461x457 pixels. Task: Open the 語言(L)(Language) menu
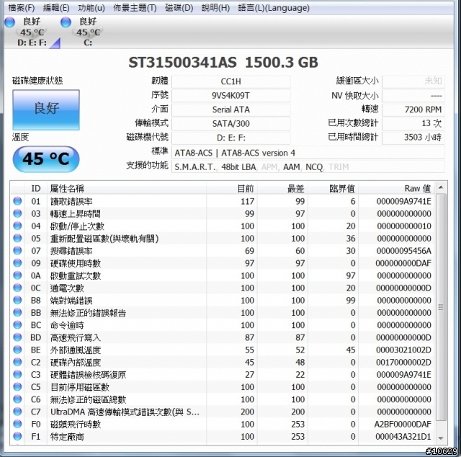tap(274, 8)
